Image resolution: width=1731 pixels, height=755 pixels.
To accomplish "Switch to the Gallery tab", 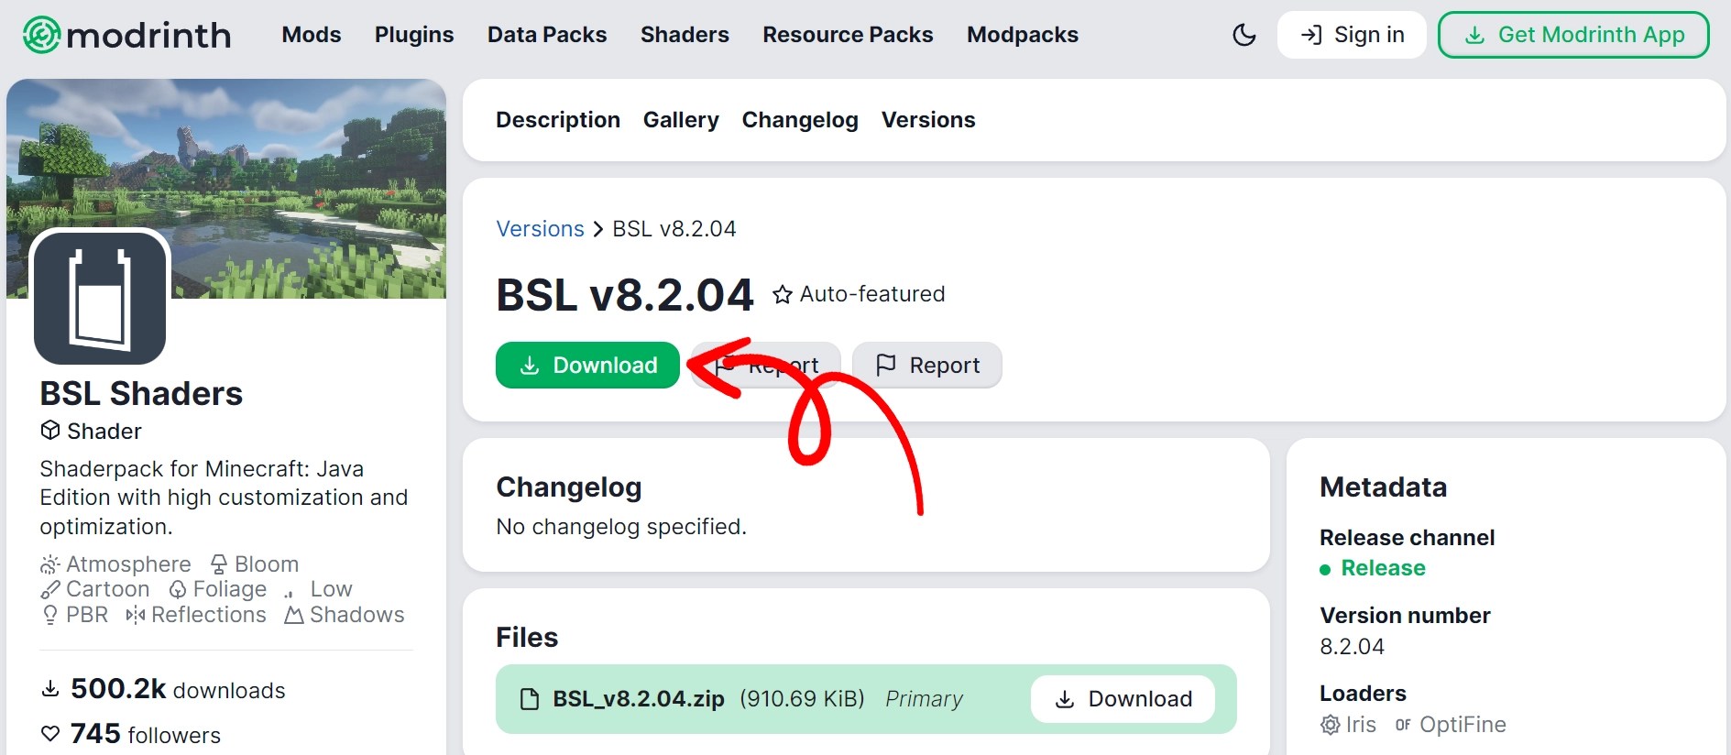I will 681,120.
